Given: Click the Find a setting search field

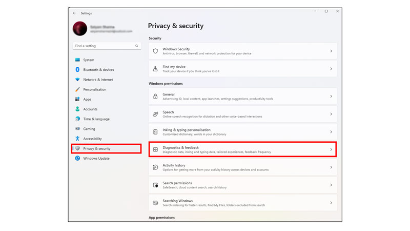Looking at the screenshot, I should (107, 46).
